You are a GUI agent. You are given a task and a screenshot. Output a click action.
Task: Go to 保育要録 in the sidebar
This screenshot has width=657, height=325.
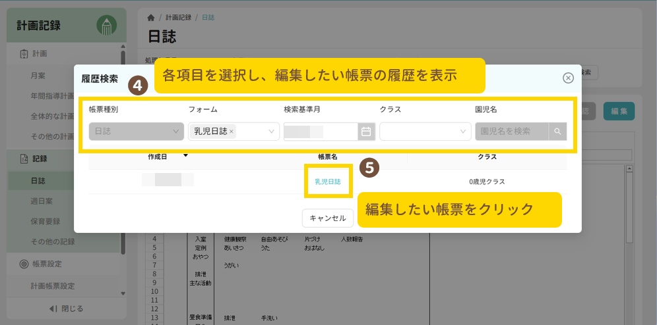point(46,220)
